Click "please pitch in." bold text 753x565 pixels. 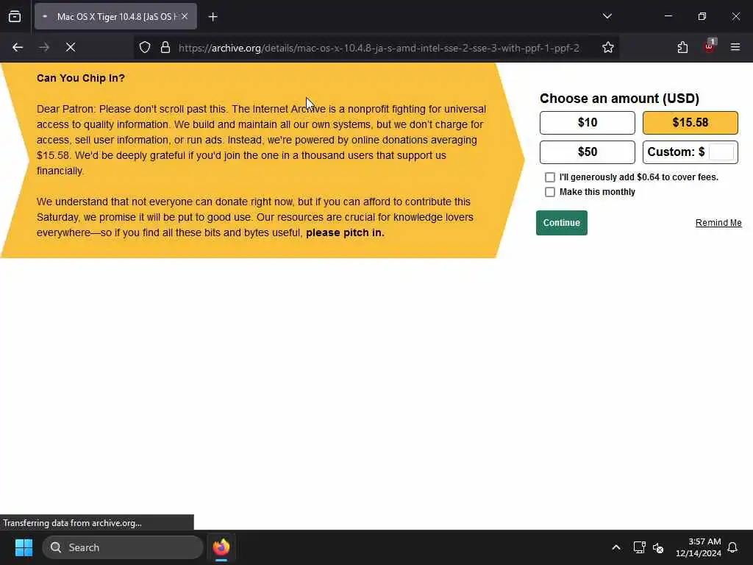345,233
